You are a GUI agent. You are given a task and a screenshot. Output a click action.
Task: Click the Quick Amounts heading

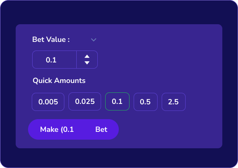59,81
